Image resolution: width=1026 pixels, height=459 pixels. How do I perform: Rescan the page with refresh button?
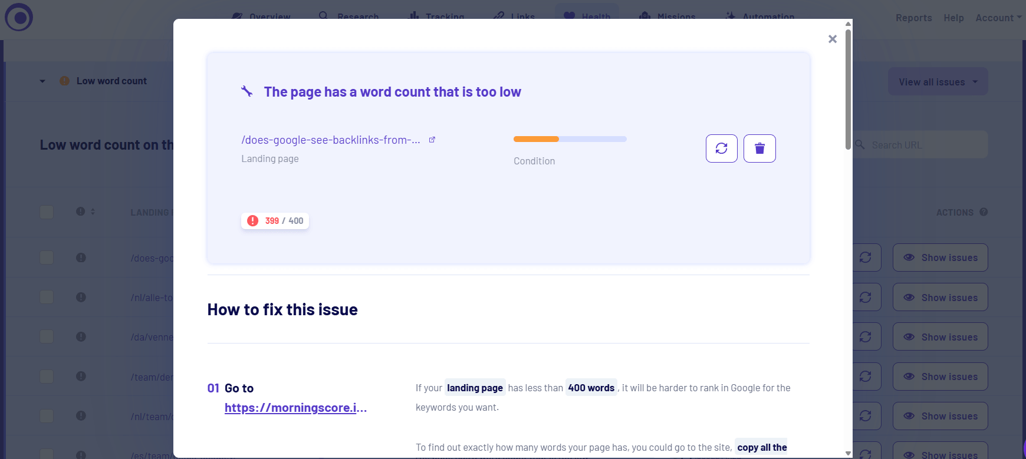[722, 148]
